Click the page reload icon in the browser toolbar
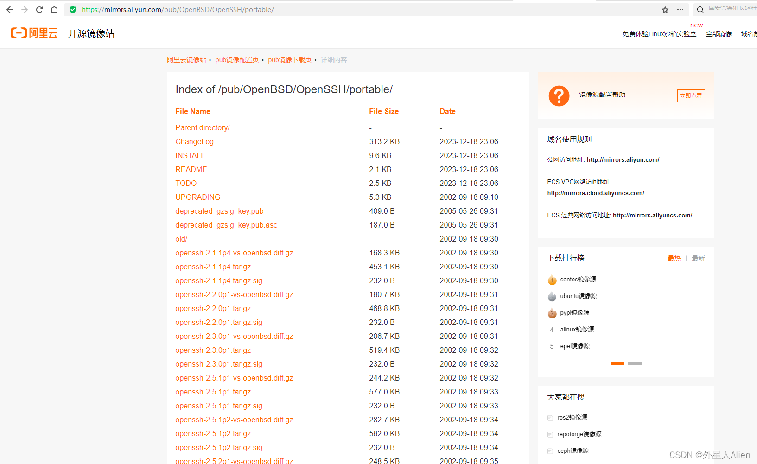757x464 pixels. tap(39, 9)
